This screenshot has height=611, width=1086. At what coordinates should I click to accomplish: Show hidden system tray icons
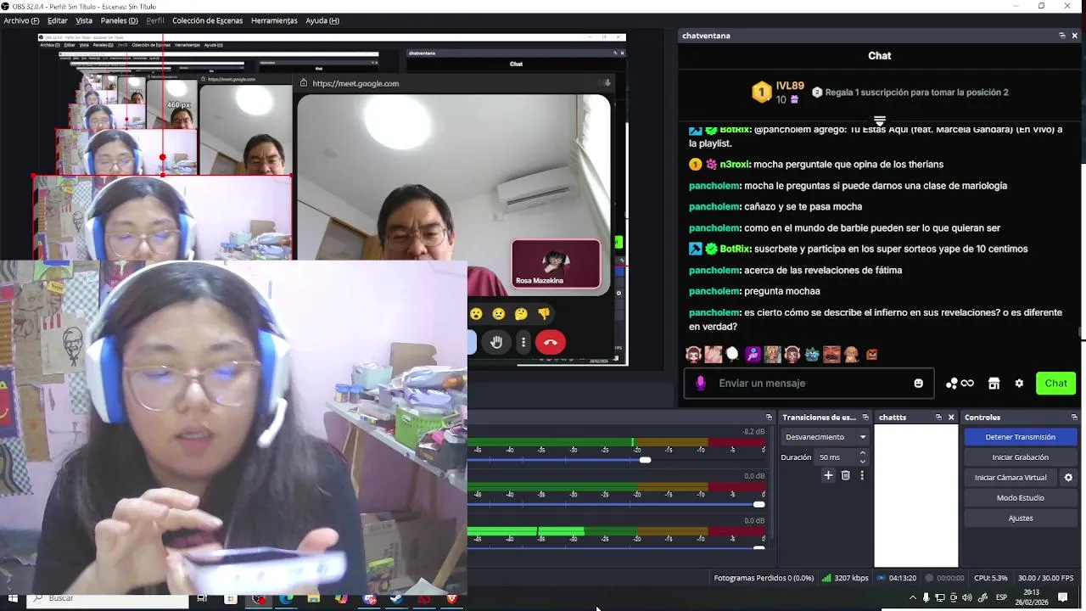pos(913,598)
